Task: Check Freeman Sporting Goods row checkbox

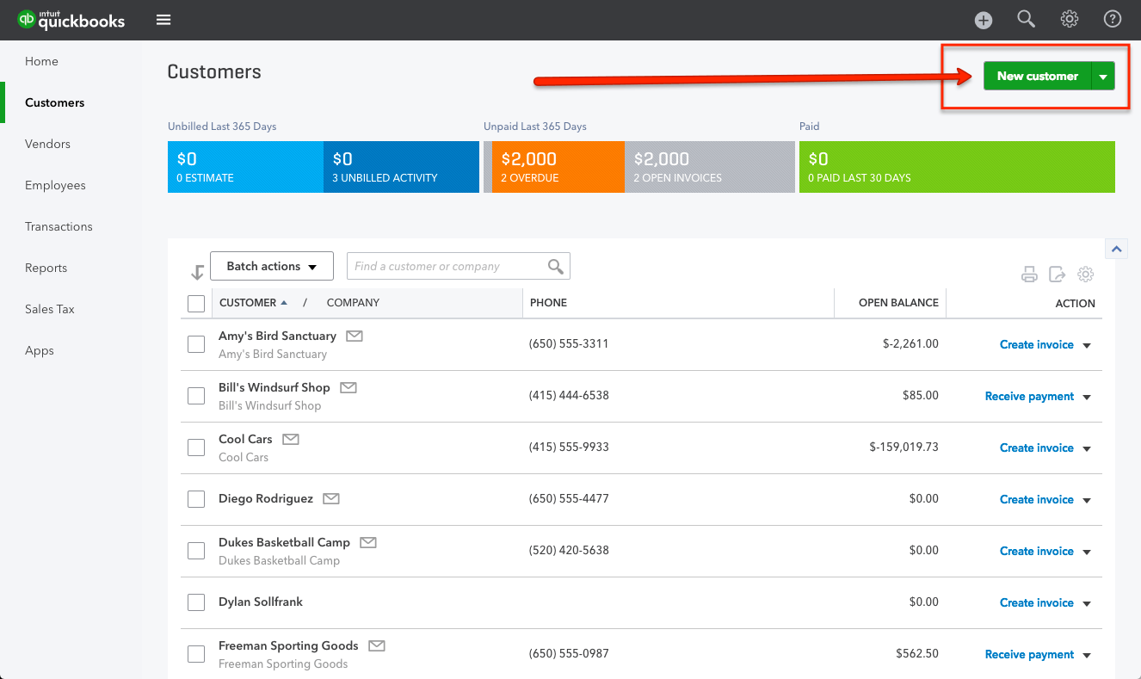Action: [196, 654]
